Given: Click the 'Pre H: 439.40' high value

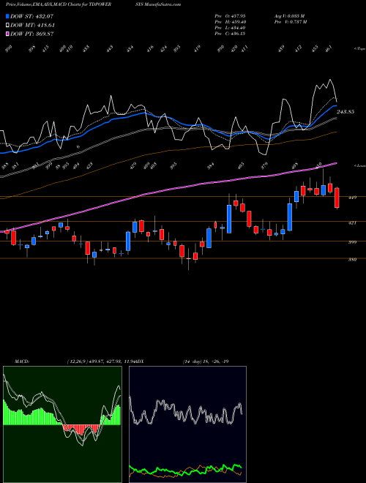Looking at the screenshot, I should [x=230, y=22].
